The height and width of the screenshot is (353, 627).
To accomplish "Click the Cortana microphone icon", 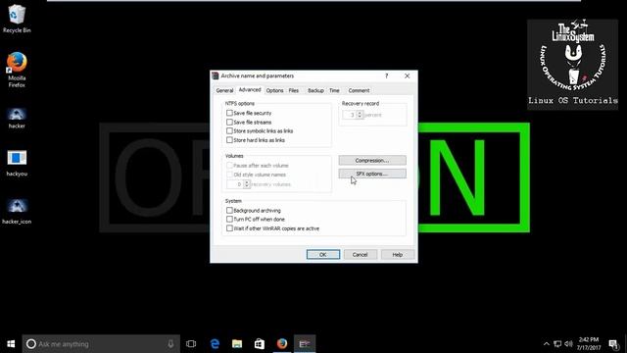I will coord(170,344).
